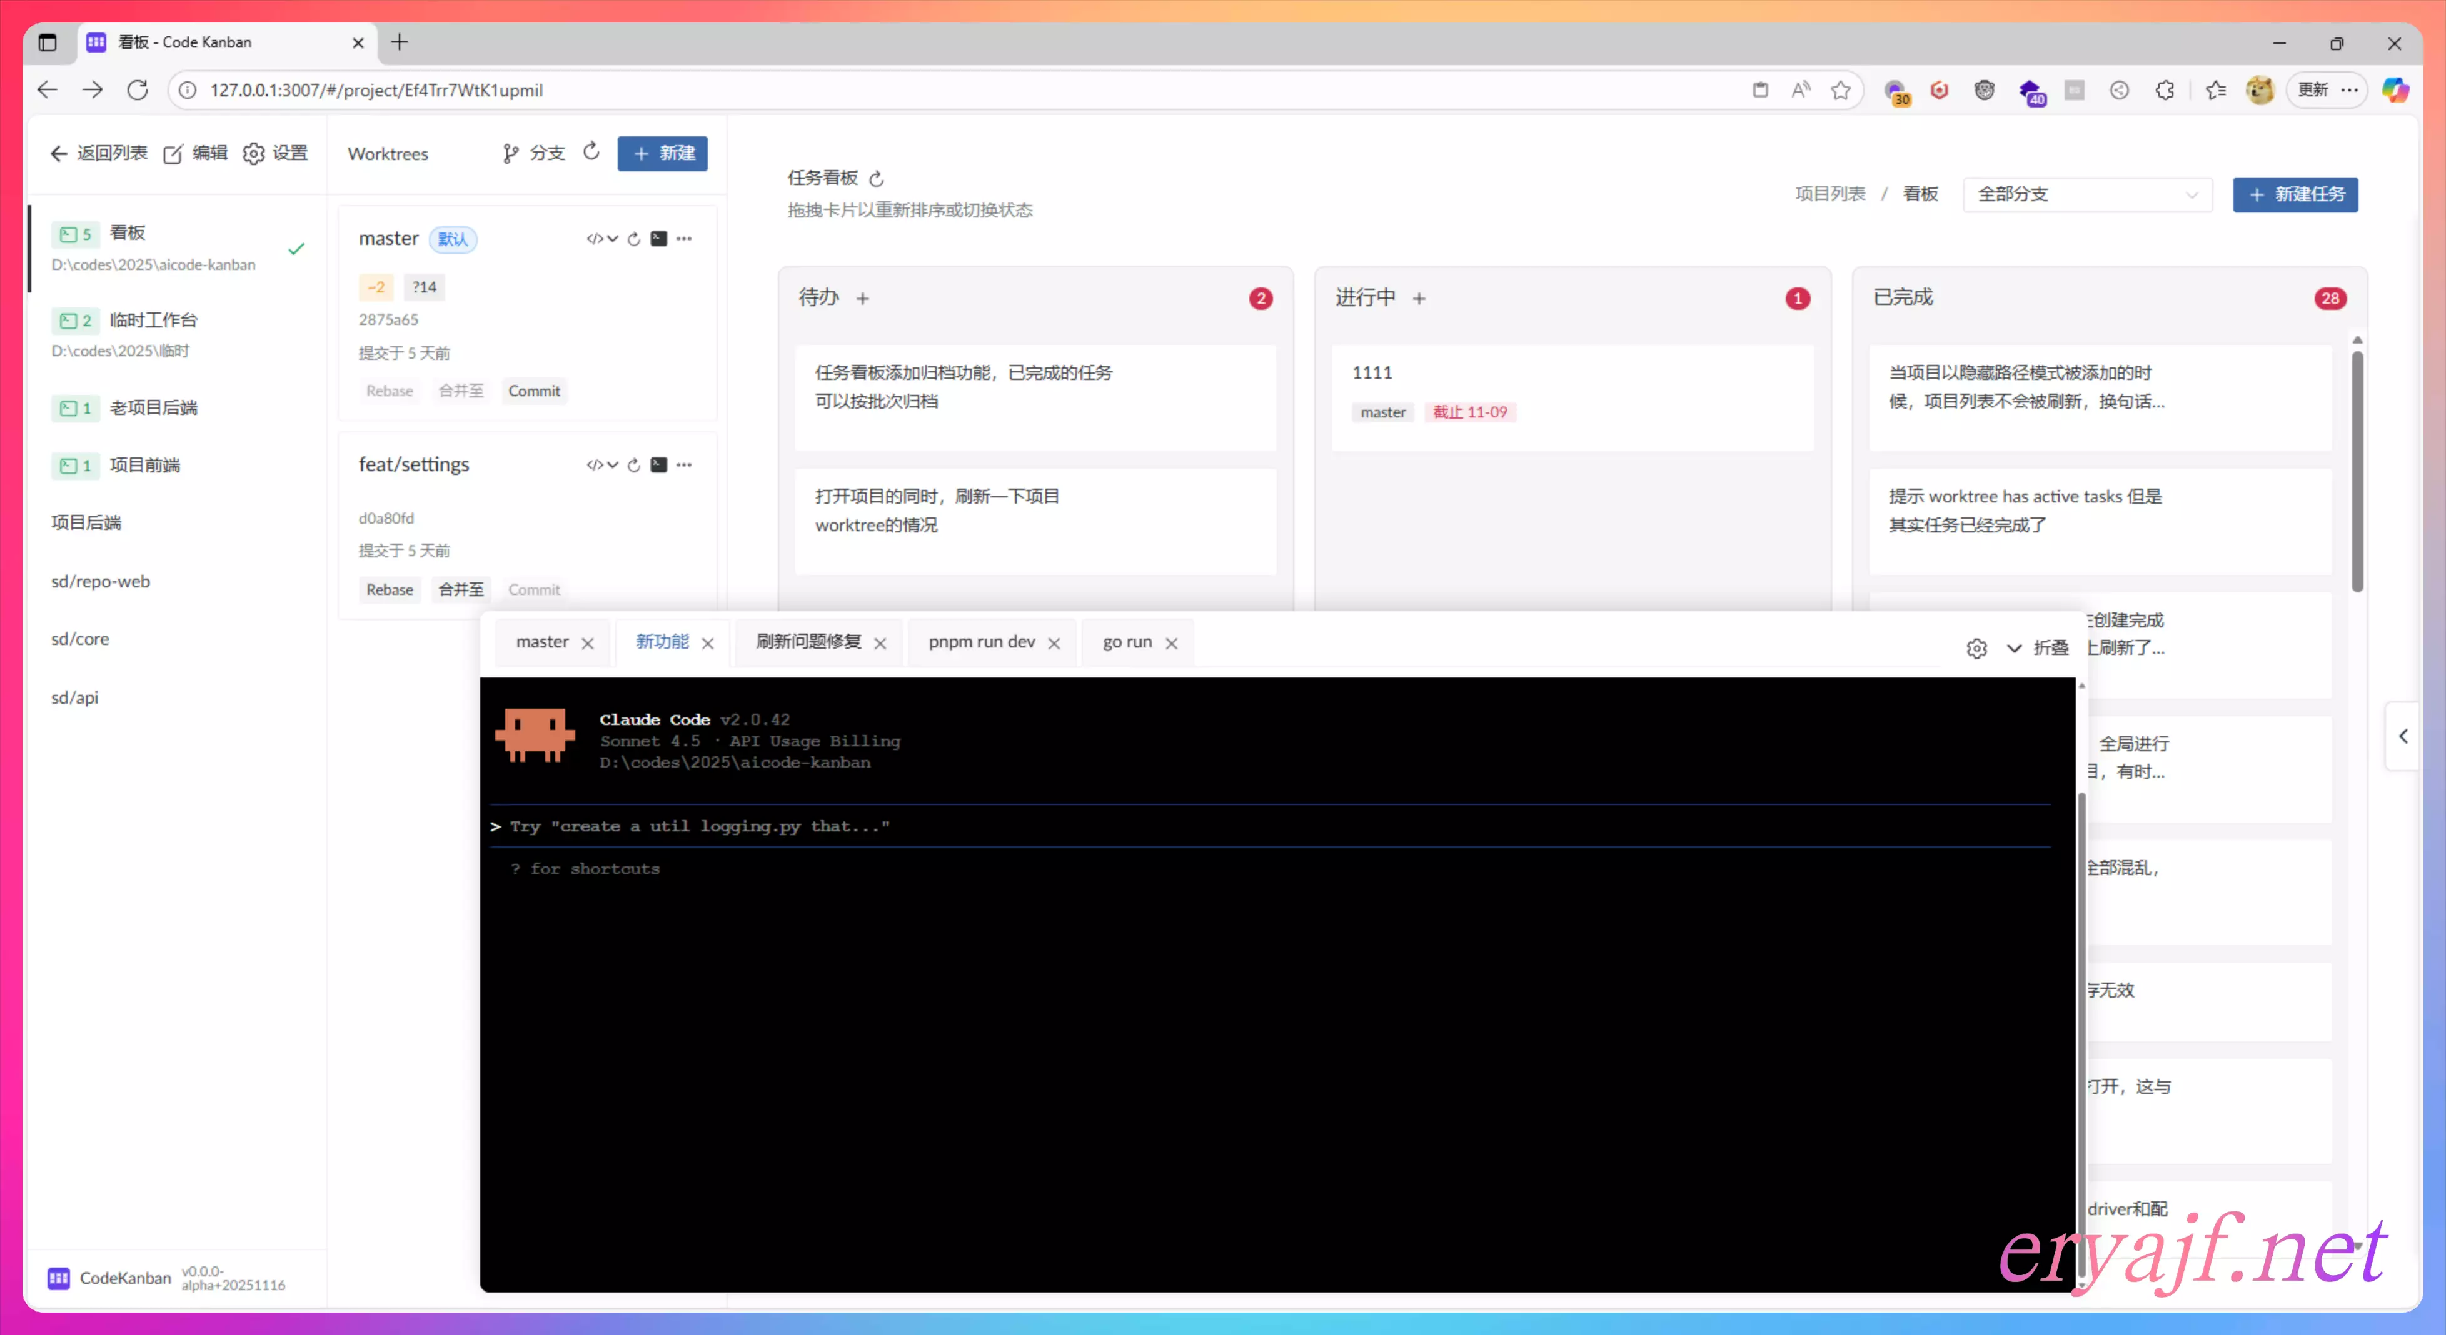The width and height of the screenshot is (2446, 1335).
Task: Refresh the feat/settings worktree
Action: pos(633,465)
